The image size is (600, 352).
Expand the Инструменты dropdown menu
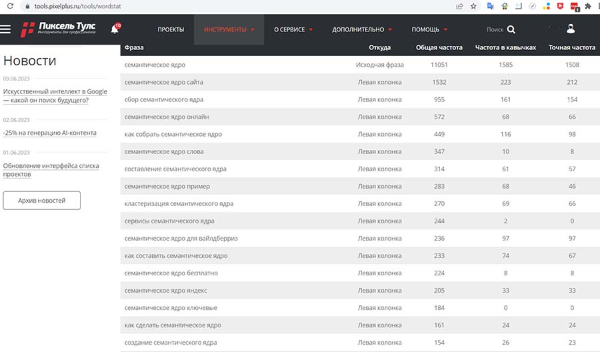pyautogui.click(x=229, y=29)
